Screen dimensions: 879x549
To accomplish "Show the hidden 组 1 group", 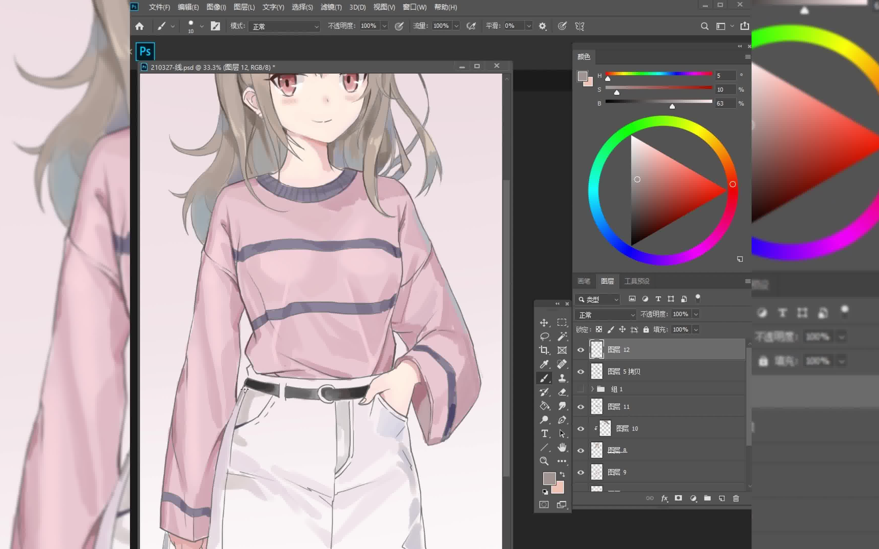I will tap(581, 389).
